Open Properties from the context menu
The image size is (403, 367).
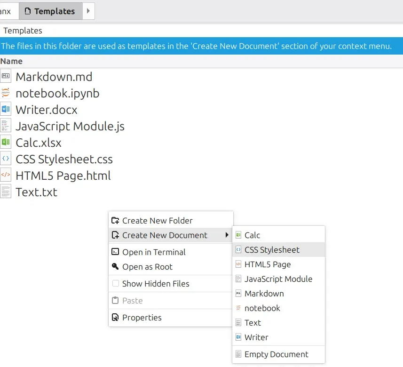coord(142,318)
